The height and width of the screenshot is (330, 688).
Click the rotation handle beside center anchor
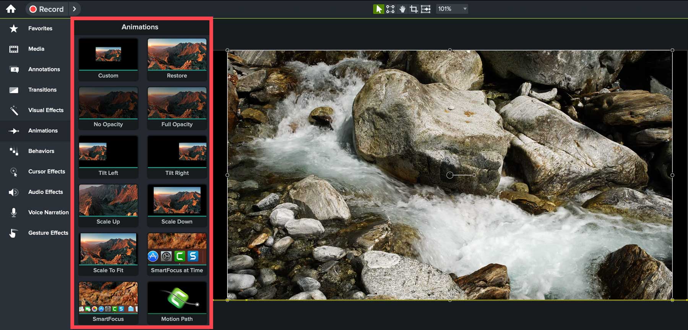(x=474, y=175)
